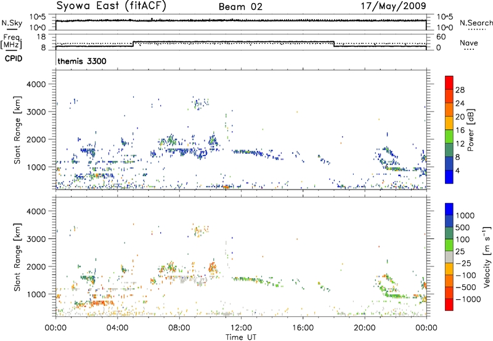Select the "Beam 02" header text
Screen dimensions: 493x341
pyautogui.click(x=240, y=7)
